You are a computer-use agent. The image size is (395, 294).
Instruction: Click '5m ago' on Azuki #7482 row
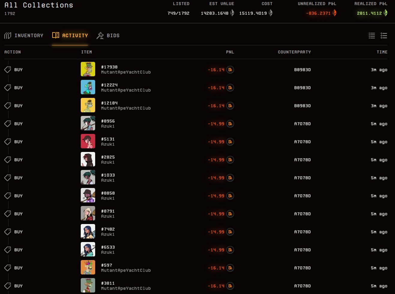coord(379,232)
